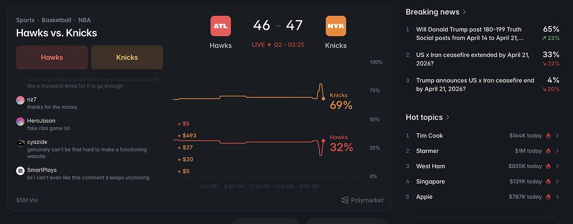Click cyazide's profile avatar
The height and width of the screenshot is (224, 573).
coord(21,142)
